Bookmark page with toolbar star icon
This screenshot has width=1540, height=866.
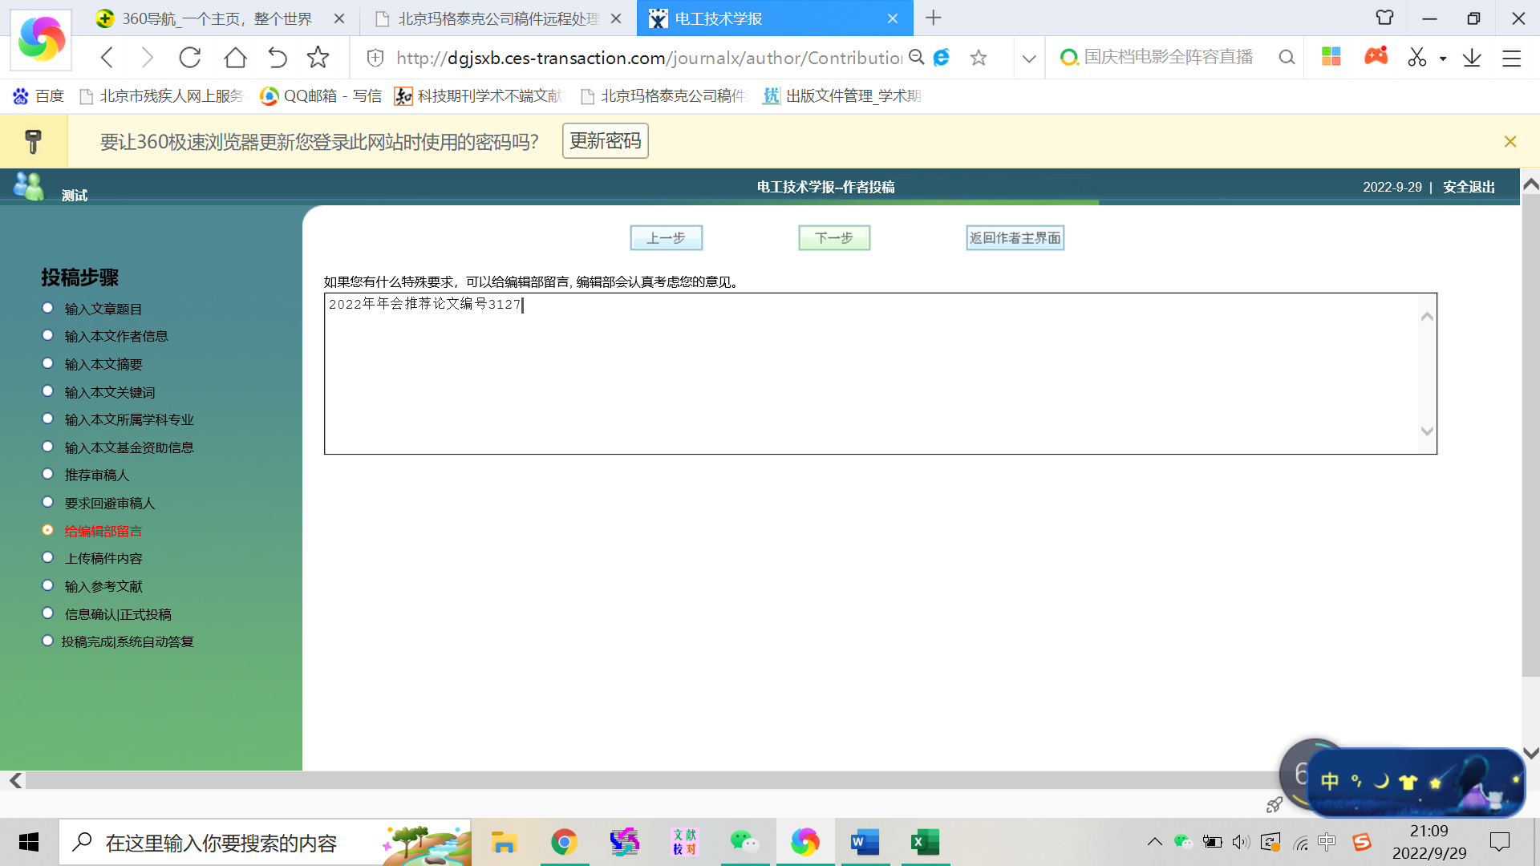pos(318,58)
